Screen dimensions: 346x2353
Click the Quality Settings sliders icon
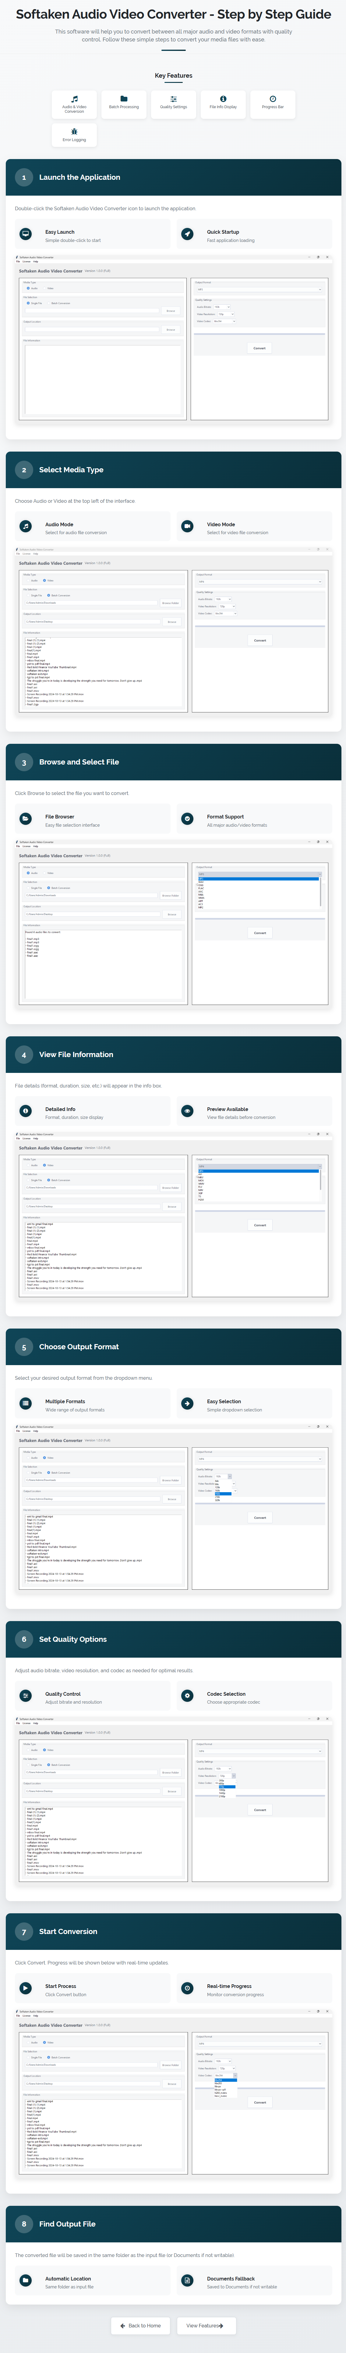173,99
